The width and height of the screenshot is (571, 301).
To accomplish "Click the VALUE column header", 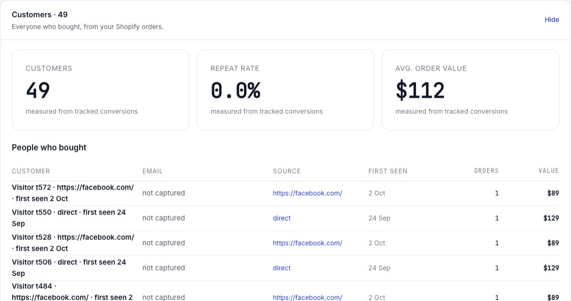I will 549,171.
